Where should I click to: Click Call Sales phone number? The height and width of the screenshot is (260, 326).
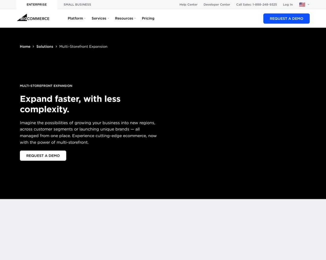[256, 5]
